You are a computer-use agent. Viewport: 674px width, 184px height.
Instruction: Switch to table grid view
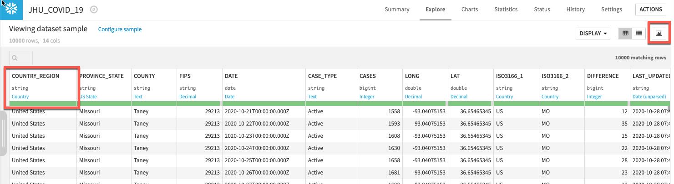click(x=625, y=33)
